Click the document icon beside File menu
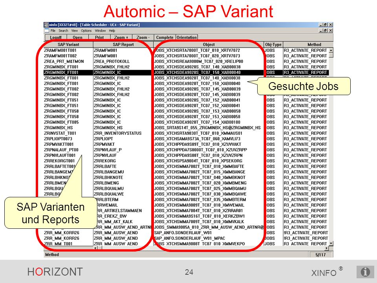Viewport: 377px width, 283px height. (47, 31)
